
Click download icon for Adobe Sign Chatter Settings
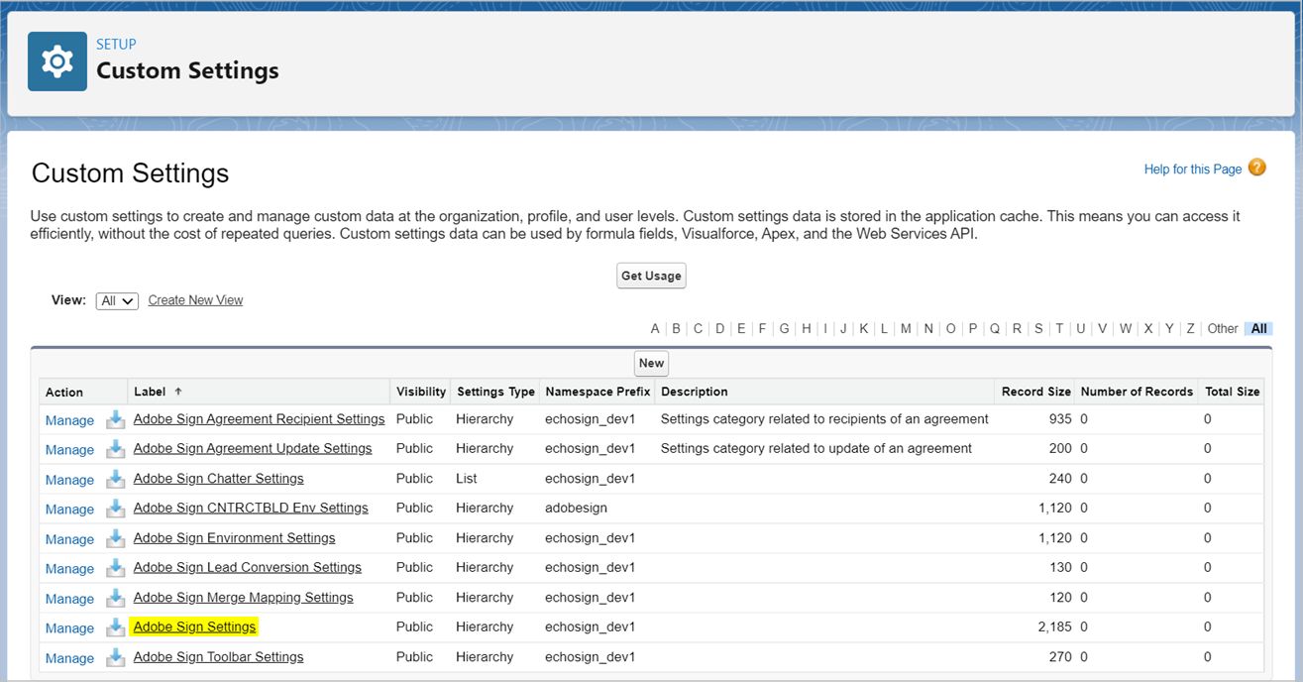(x=116, y=479)
